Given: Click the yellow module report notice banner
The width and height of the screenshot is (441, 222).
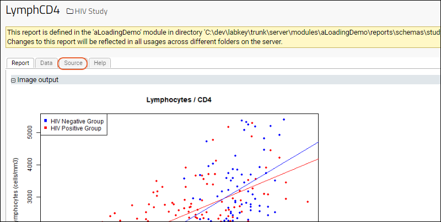Looking at the screenshot, I should pyautogui.click(x=220, y=37).
